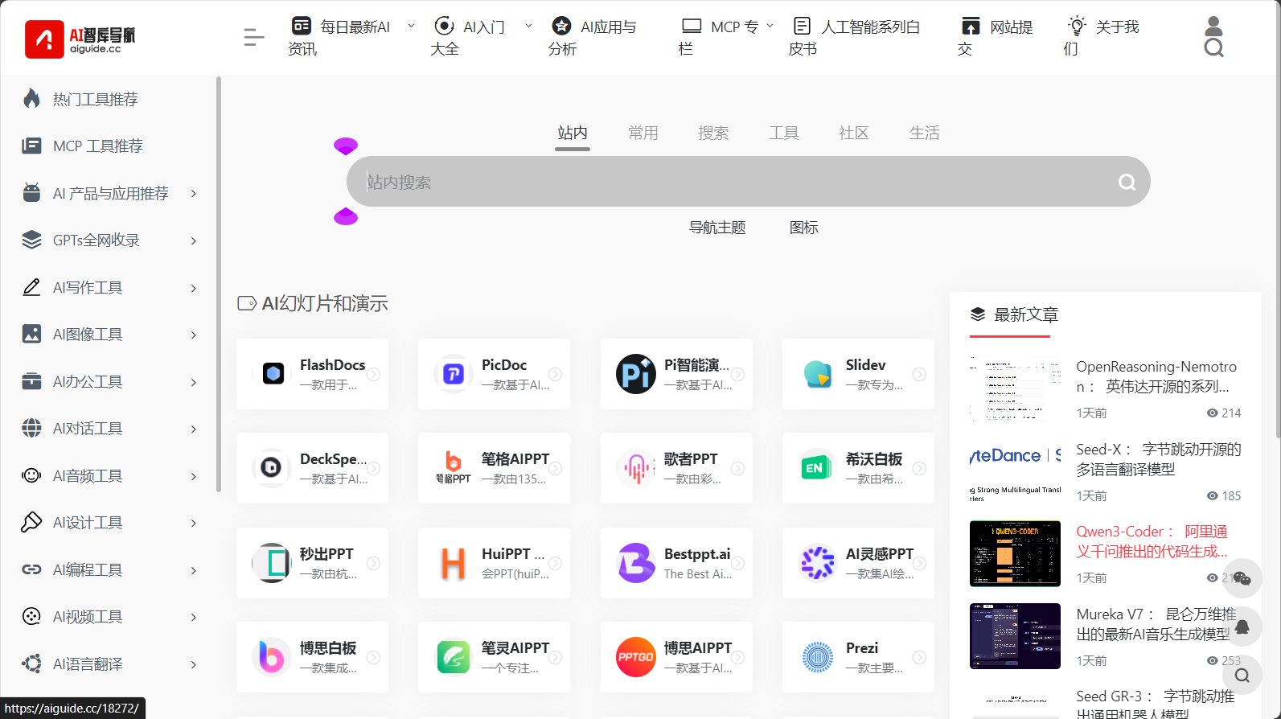
Task: Open the AI灵感PPT tool icon
Action: click(x=818, y=563)
